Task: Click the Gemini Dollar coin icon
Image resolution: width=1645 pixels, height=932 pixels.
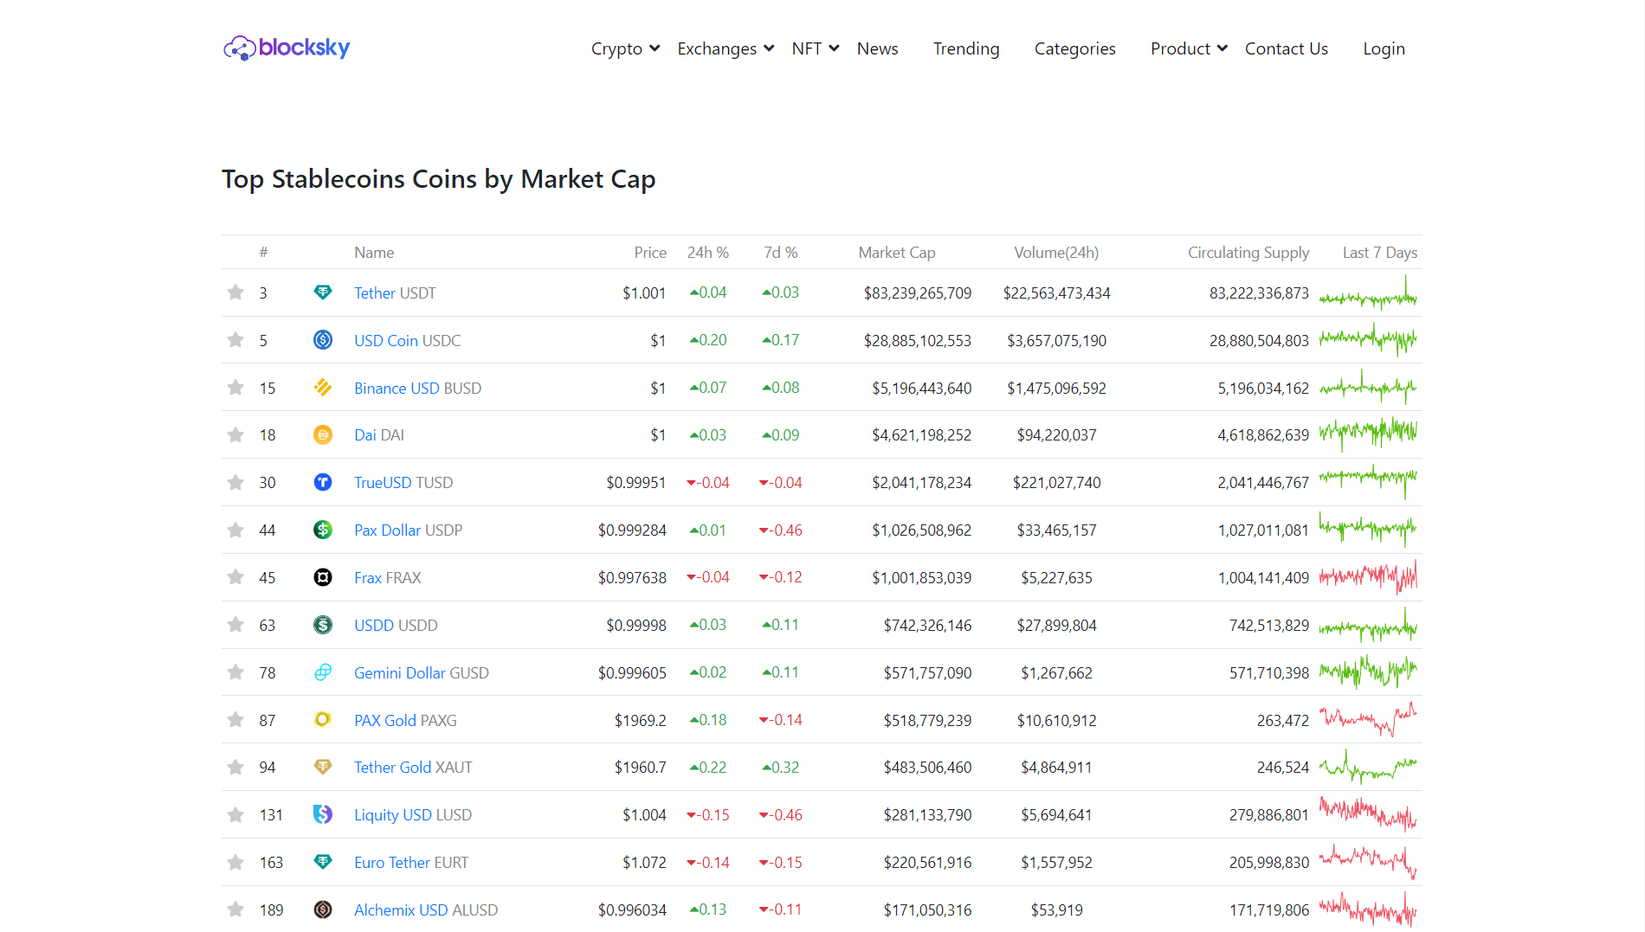Action: pos(323,672)
